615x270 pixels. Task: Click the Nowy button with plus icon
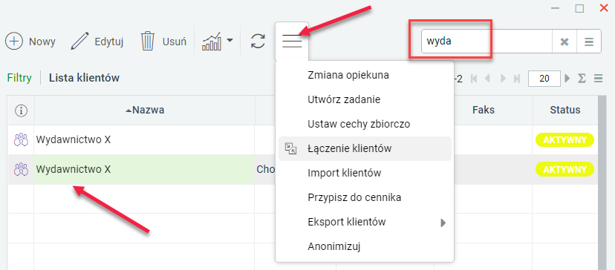click(x=30, y=42)
